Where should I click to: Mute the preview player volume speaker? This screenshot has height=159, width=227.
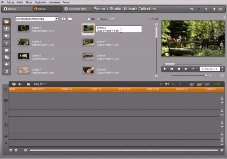pos(211,75)
